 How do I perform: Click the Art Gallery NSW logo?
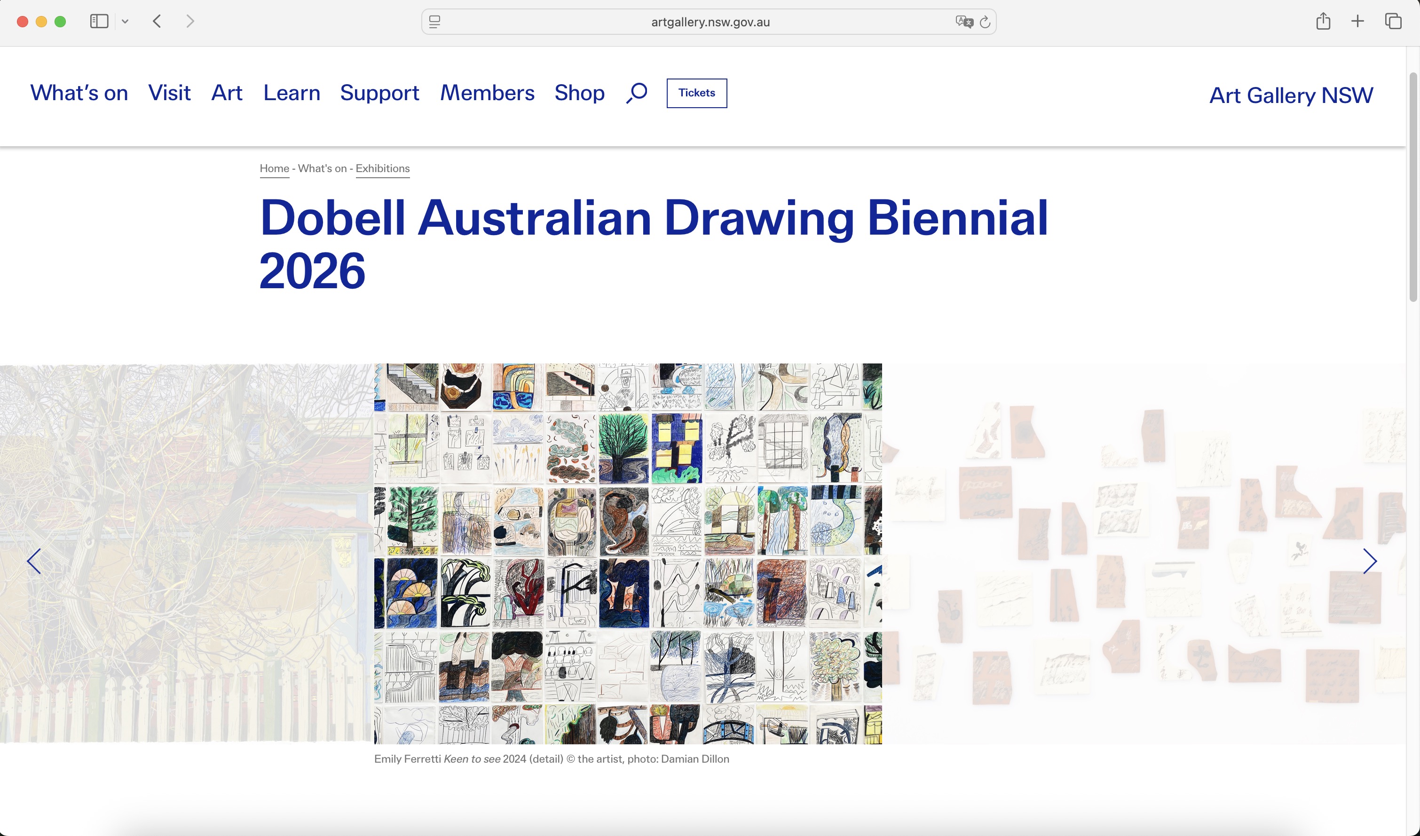[x=1291, y=95]
